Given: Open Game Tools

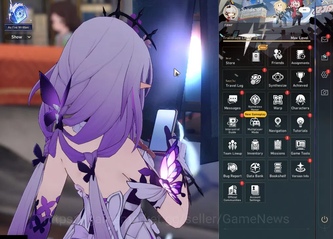Looking at the screenshot, I should 300,147.
